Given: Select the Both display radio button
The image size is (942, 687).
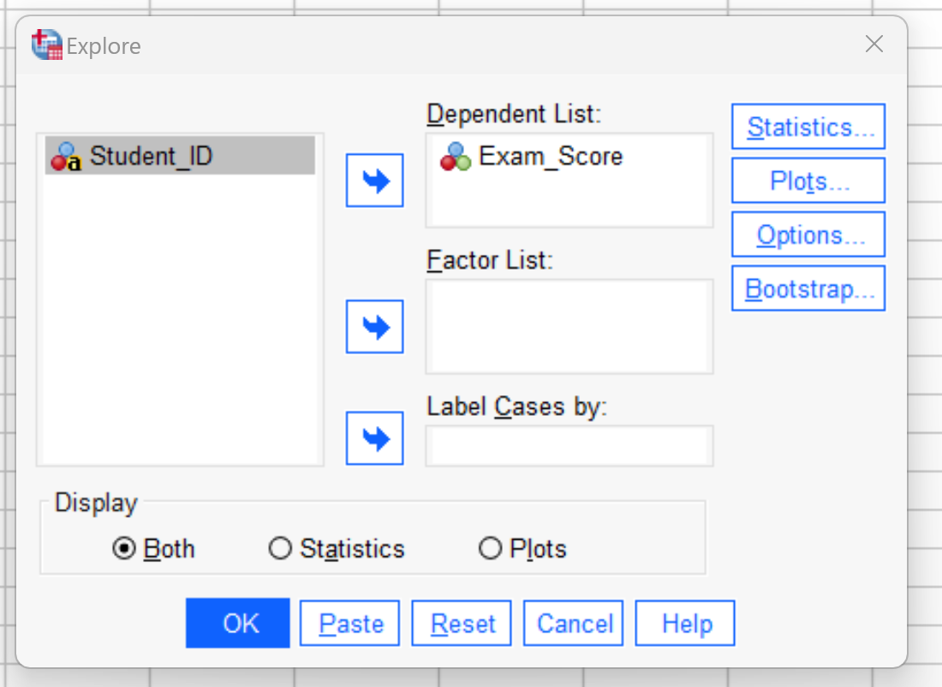Looking at the screenshot, I should click(x=124, y=548).
